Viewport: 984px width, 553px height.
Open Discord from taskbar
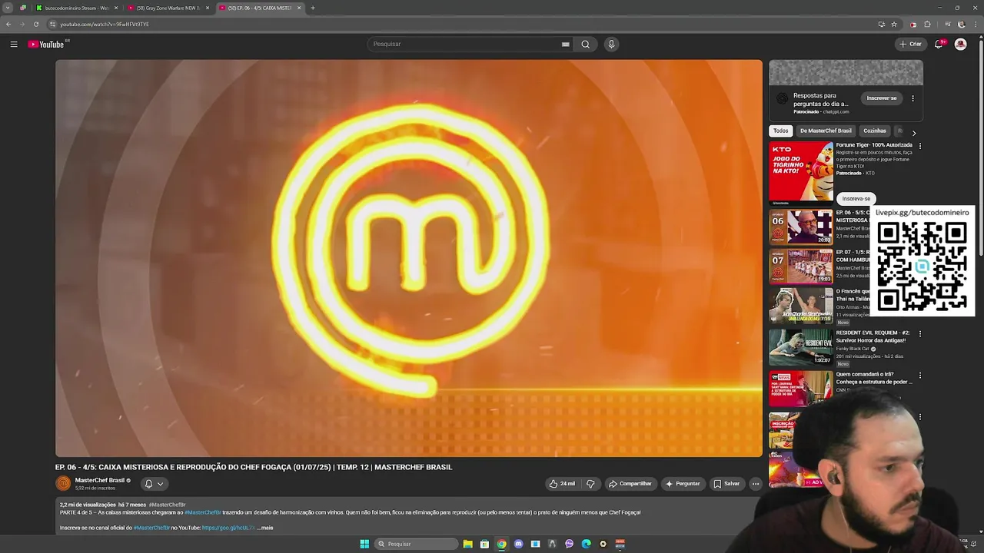pyautogui.click(x=518, y=544)
